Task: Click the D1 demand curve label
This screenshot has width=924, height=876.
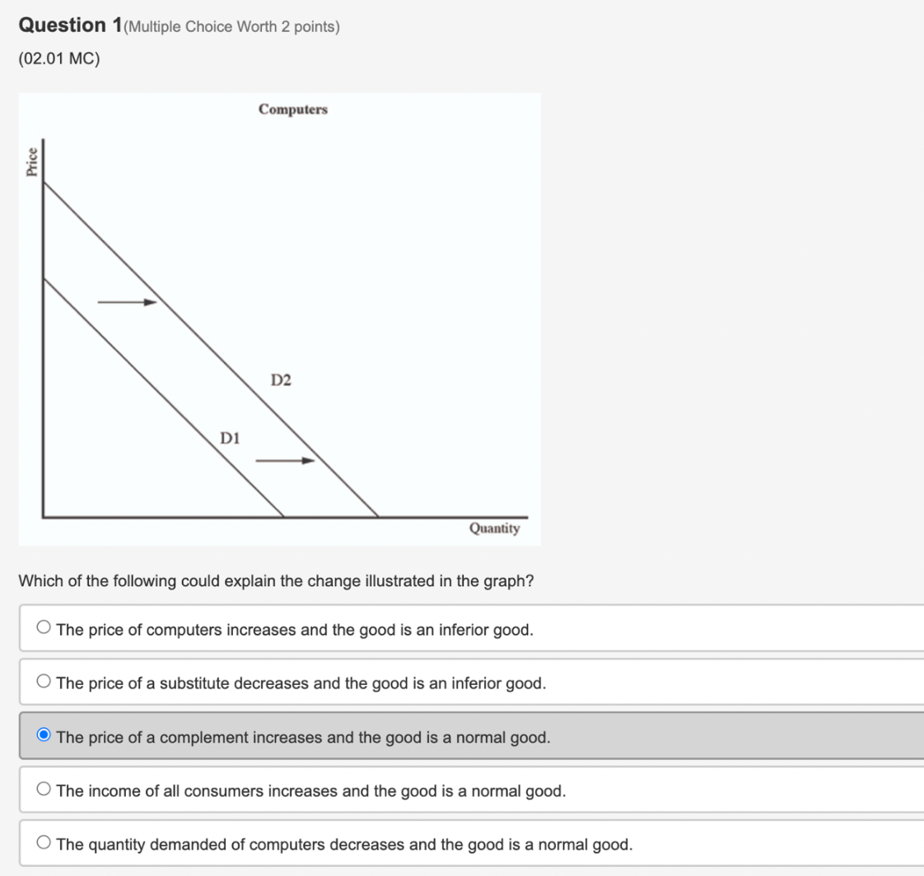Action: tap(231, 438)
